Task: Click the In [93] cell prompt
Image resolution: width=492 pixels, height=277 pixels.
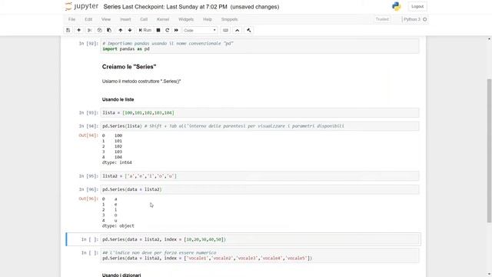Action: (x=88, y=113)
